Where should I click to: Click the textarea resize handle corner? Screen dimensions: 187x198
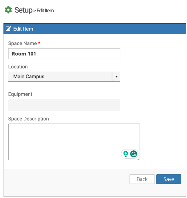tap(138, 159)
